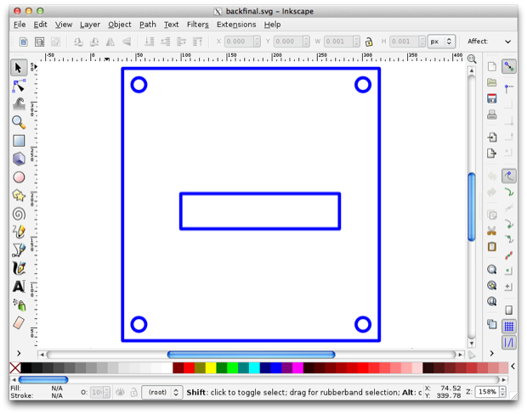
Task: Open the (root) layer dropdown
Action: 162,392
